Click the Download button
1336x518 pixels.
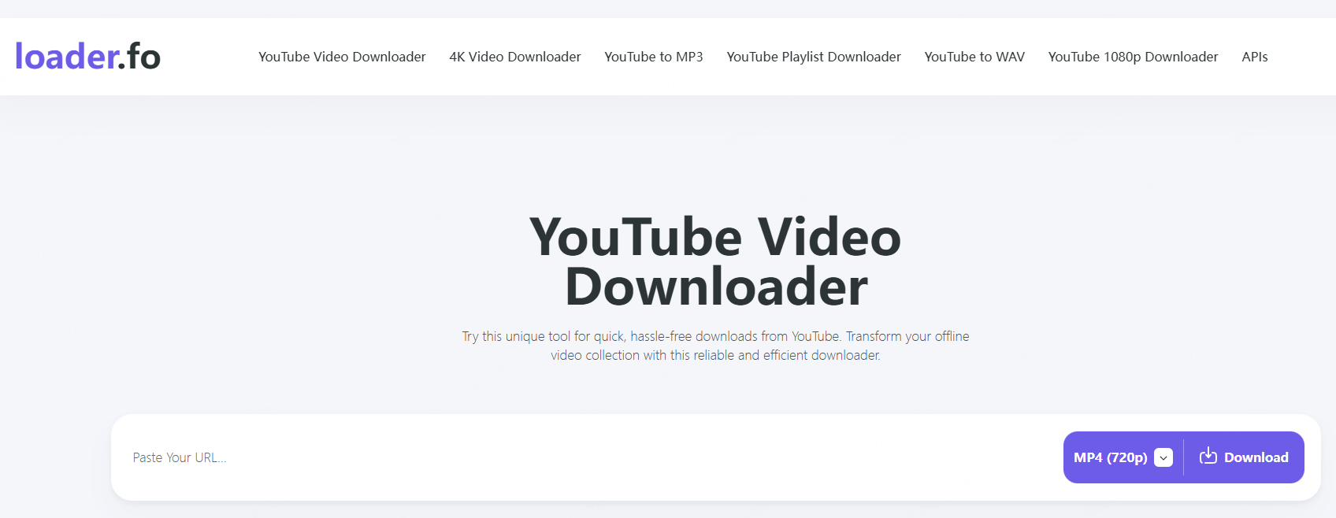(1244, 457)
